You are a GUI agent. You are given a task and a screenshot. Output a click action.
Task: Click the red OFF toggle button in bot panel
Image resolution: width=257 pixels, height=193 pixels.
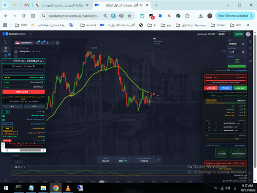24,92
